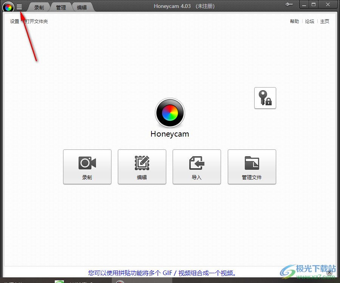
Task: Open the 管理文件 manage files button
Action: click(x=252, y=167)
